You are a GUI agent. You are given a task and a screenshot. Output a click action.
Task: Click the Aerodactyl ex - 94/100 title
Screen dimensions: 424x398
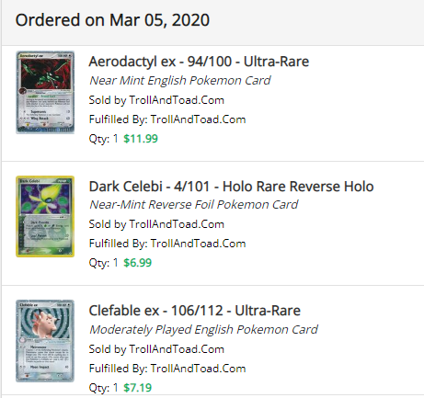[199, 62]
